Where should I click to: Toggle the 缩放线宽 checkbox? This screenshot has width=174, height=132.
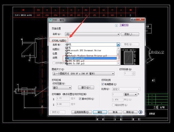113,105
